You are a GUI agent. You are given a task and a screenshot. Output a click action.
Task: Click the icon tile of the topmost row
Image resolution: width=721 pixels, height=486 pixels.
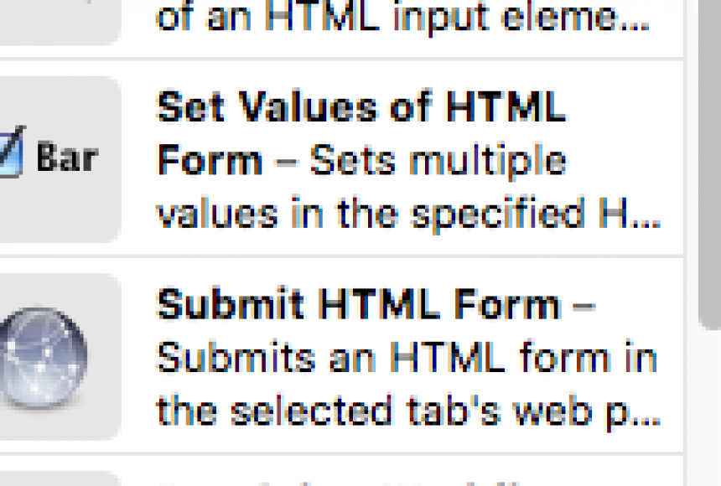point(60,22)
